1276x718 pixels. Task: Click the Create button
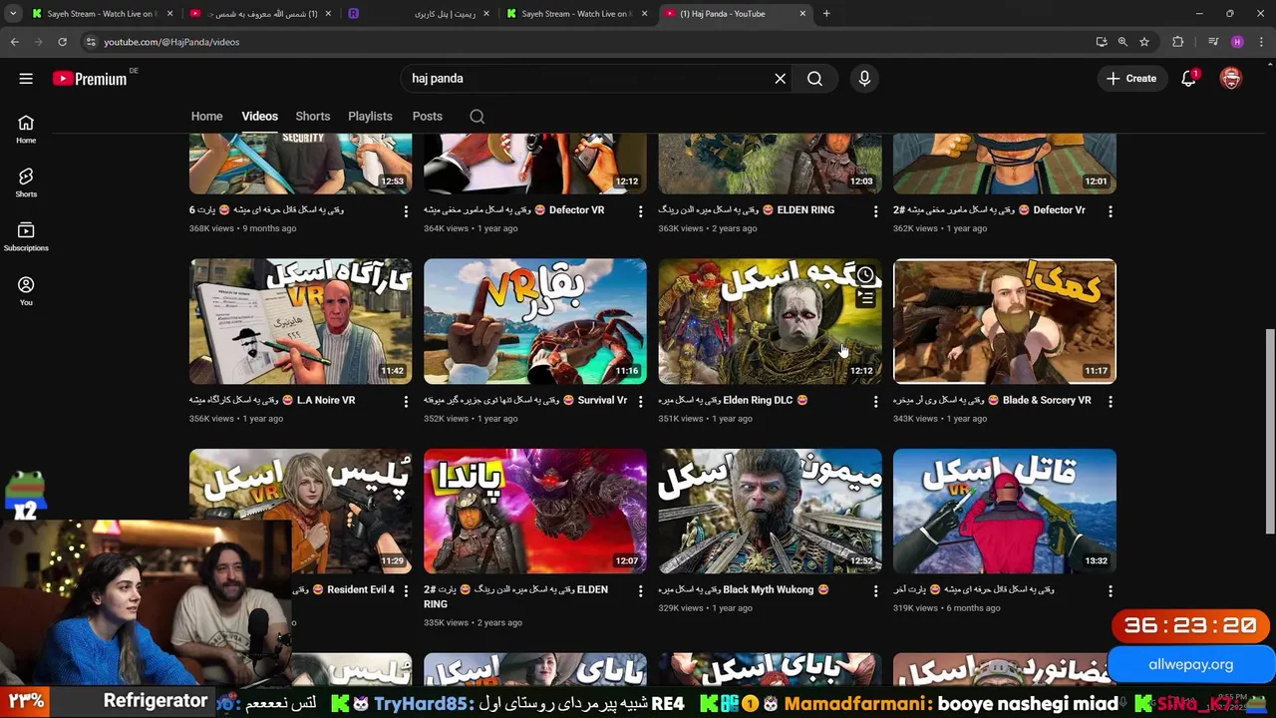(1130, 79)
